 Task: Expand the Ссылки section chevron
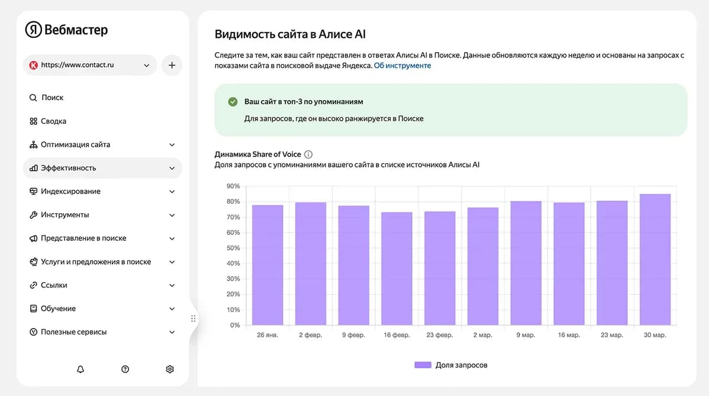click(172, 285)
